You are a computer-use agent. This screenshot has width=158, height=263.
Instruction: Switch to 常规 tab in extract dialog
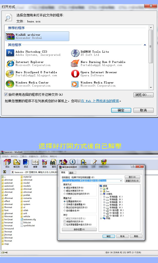coord(63,172)
